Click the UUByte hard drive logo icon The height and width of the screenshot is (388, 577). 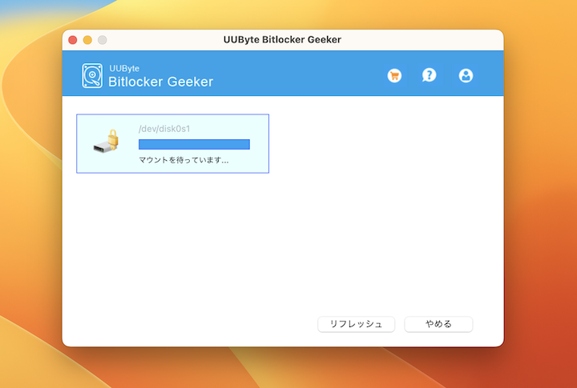point(92,75)
